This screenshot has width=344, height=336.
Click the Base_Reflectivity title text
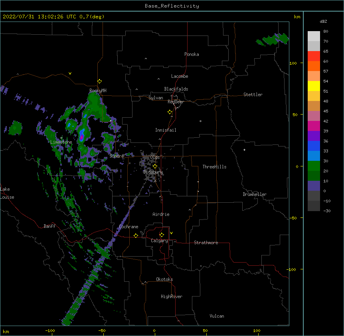[172, 6]
